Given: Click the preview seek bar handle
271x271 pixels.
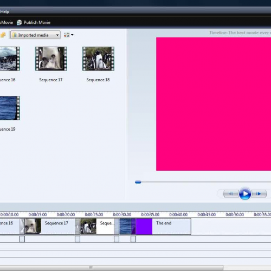Looking at the screenshot, I should (138, 182).
